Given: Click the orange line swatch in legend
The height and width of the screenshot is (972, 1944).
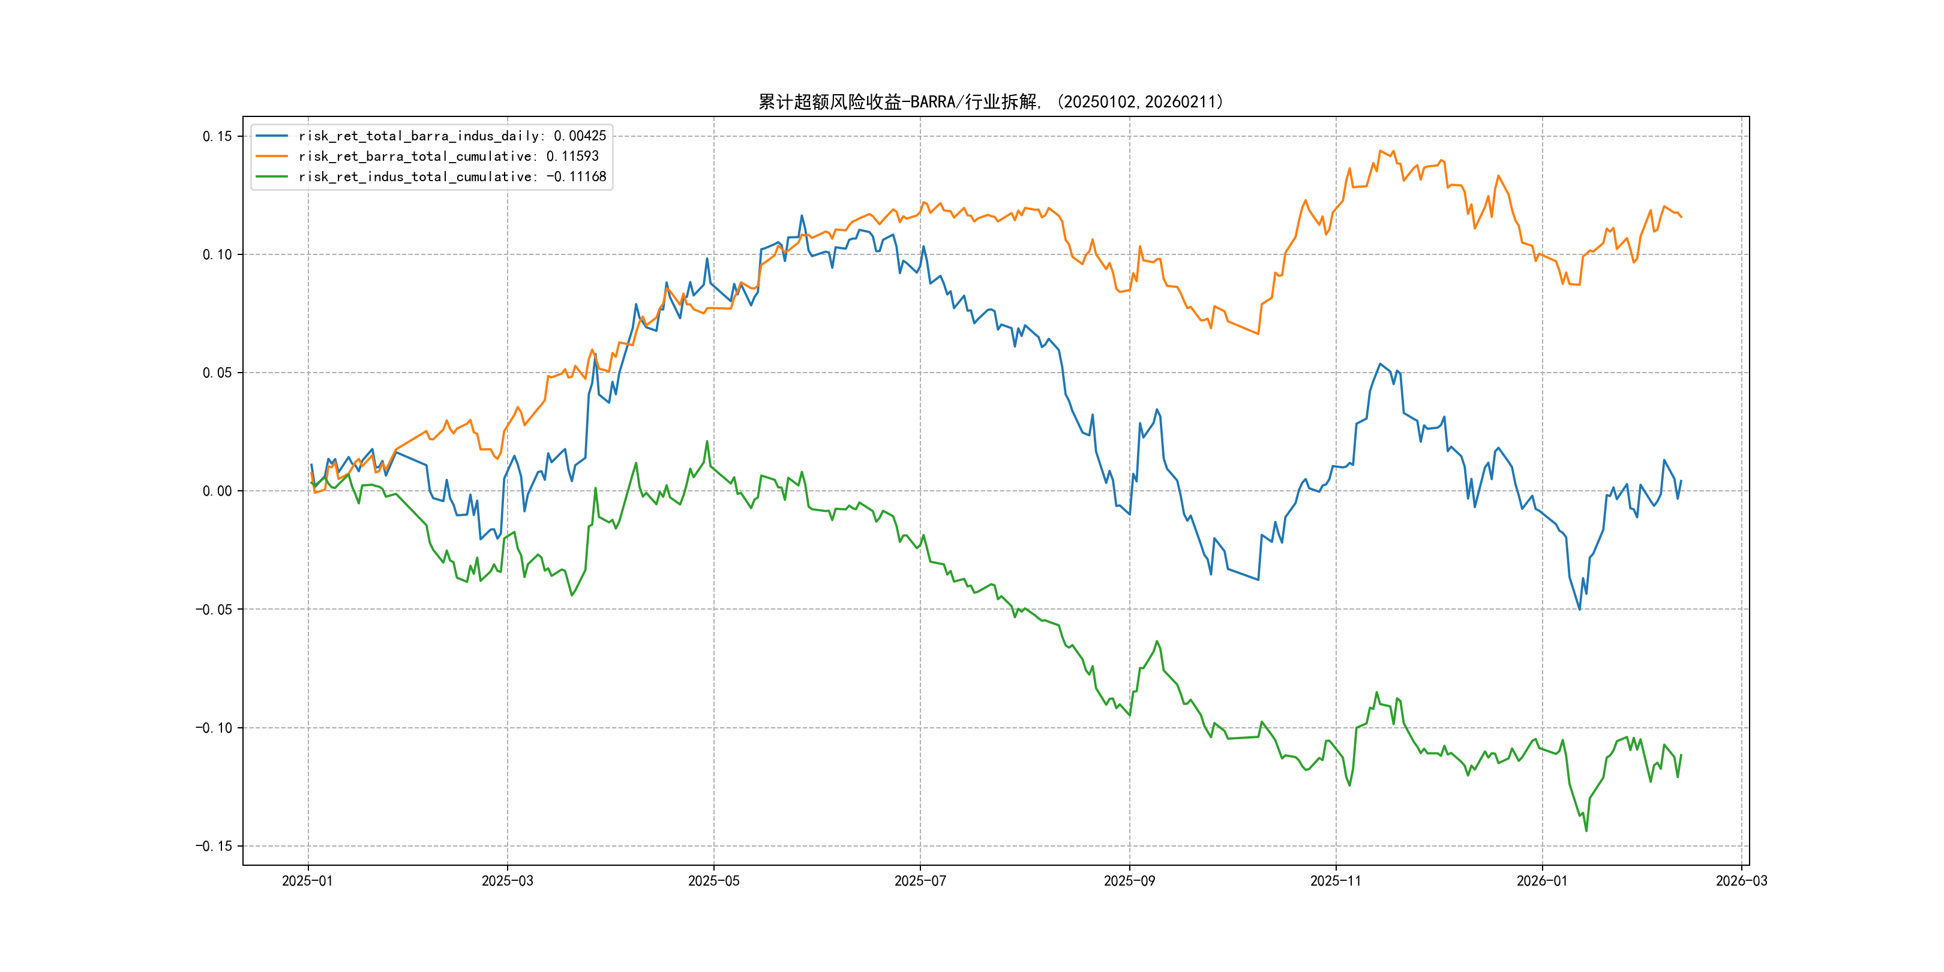Looking at the screenshot, I should pyautogui.click(x=272, y=156).
